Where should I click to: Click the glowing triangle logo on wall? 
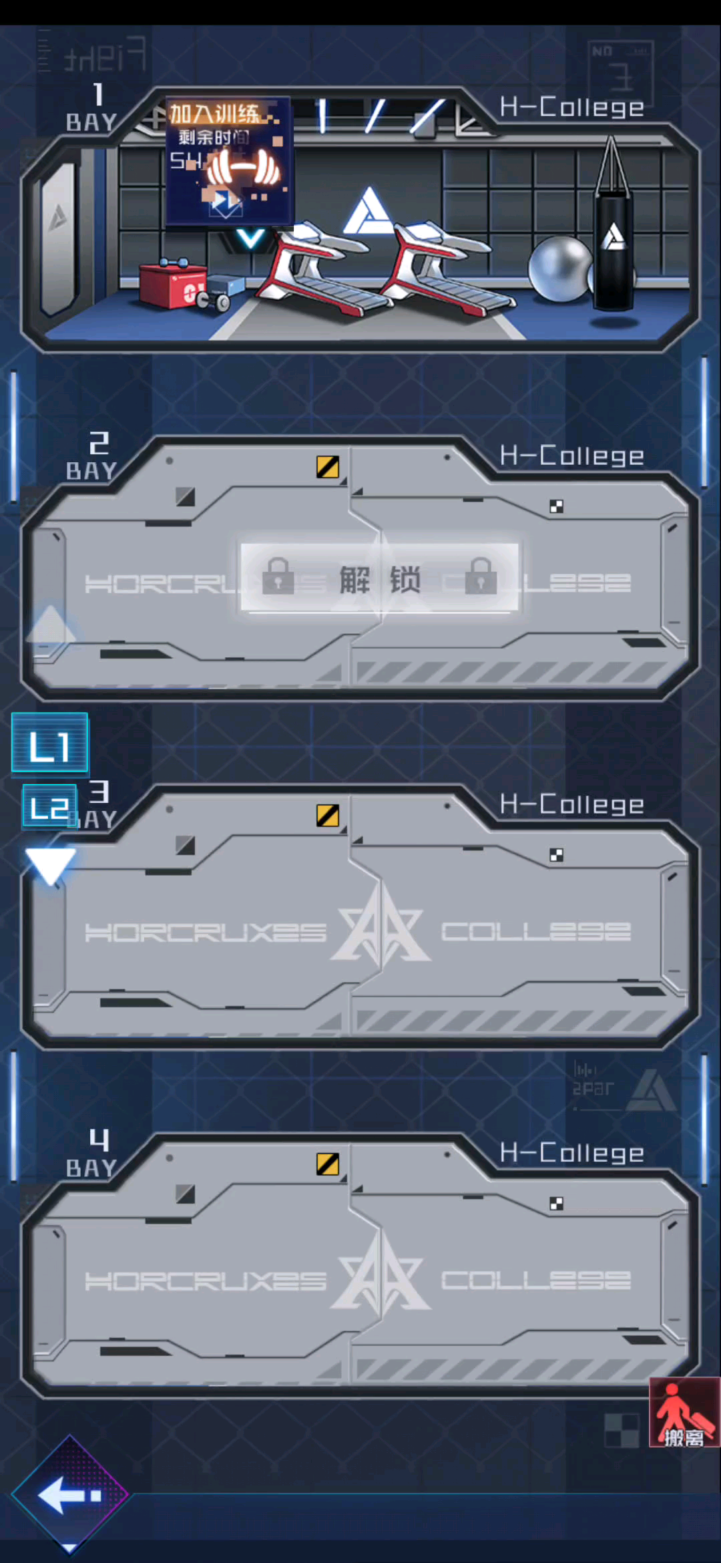pos(367,212)
